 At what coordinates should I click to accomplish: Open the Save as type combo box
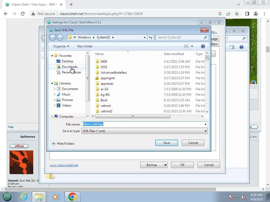point(144,131)
